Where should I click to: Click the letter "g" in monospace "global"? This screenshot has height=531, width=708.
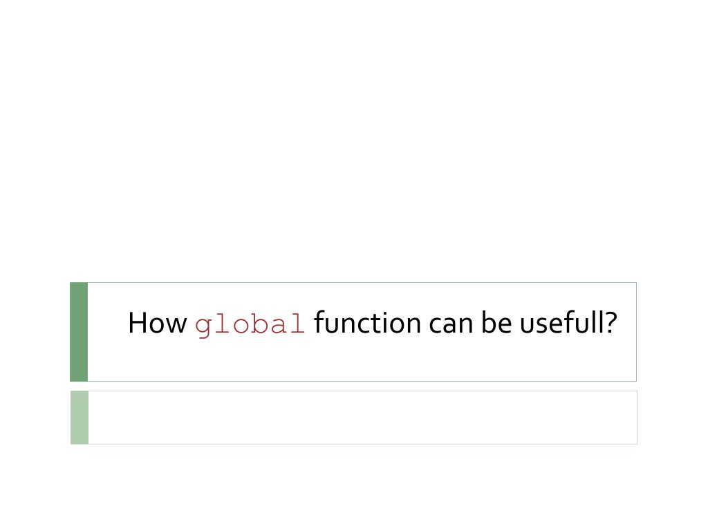[x=203, y=327]
